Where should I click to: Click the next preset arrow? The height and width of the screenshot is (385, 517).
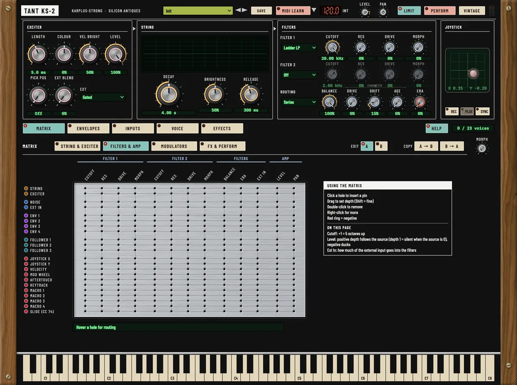245,10
